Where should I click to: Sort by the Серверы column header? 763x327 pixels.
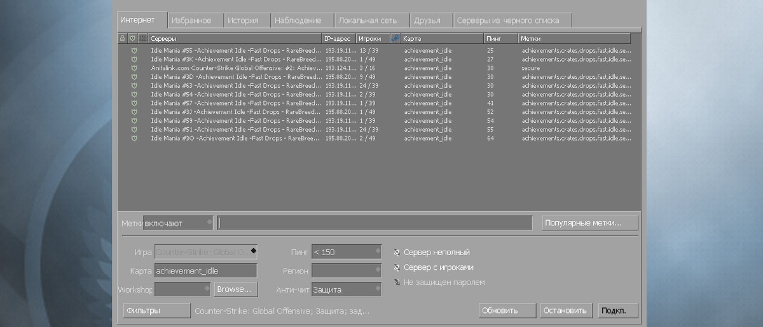[x=235, y=39]
